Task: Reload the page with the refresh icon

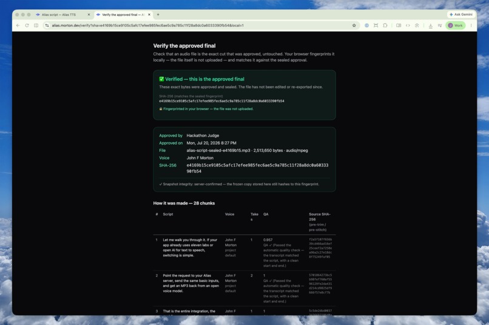Action: tap(27, 25)
